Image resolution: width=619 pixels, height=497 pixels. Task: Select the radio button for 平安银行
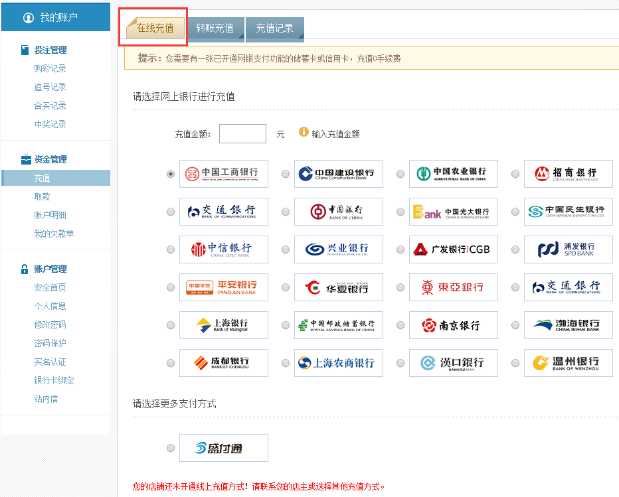pyautogui.click(x=171, y=287)
